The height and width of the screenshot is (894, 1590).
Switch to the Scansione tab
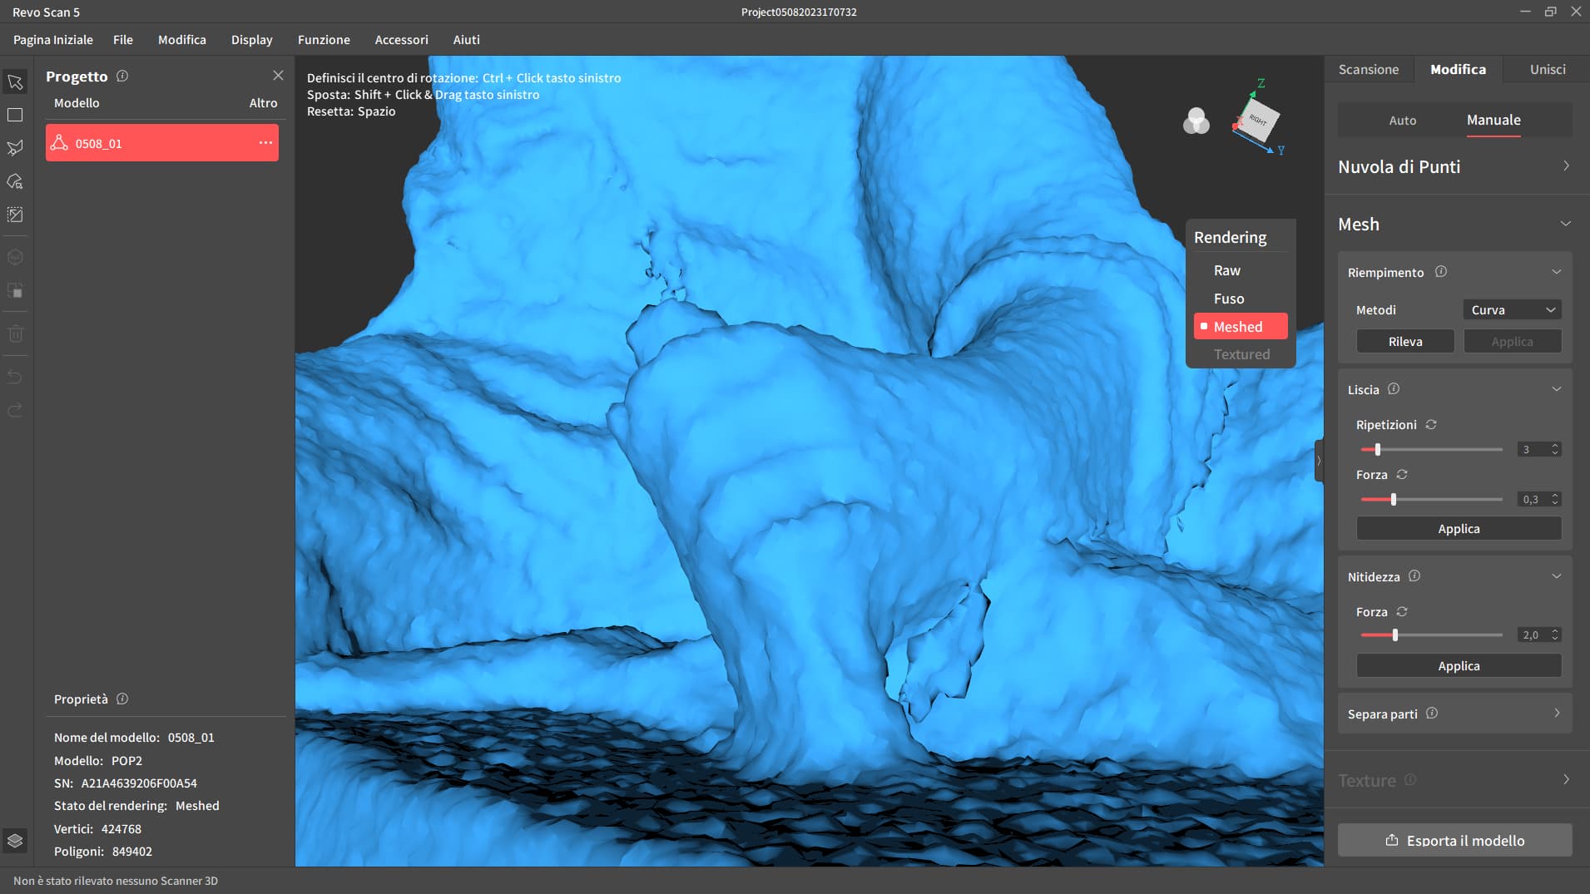point(1368,70)
